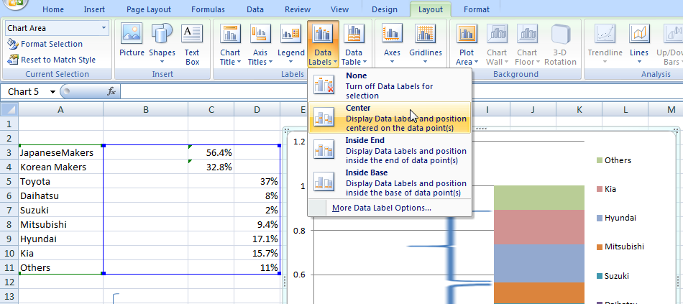Screen dimensions: 683x304
Task: Switch to the Home tab
Action: pyautogui.click(x=53, y=9)
